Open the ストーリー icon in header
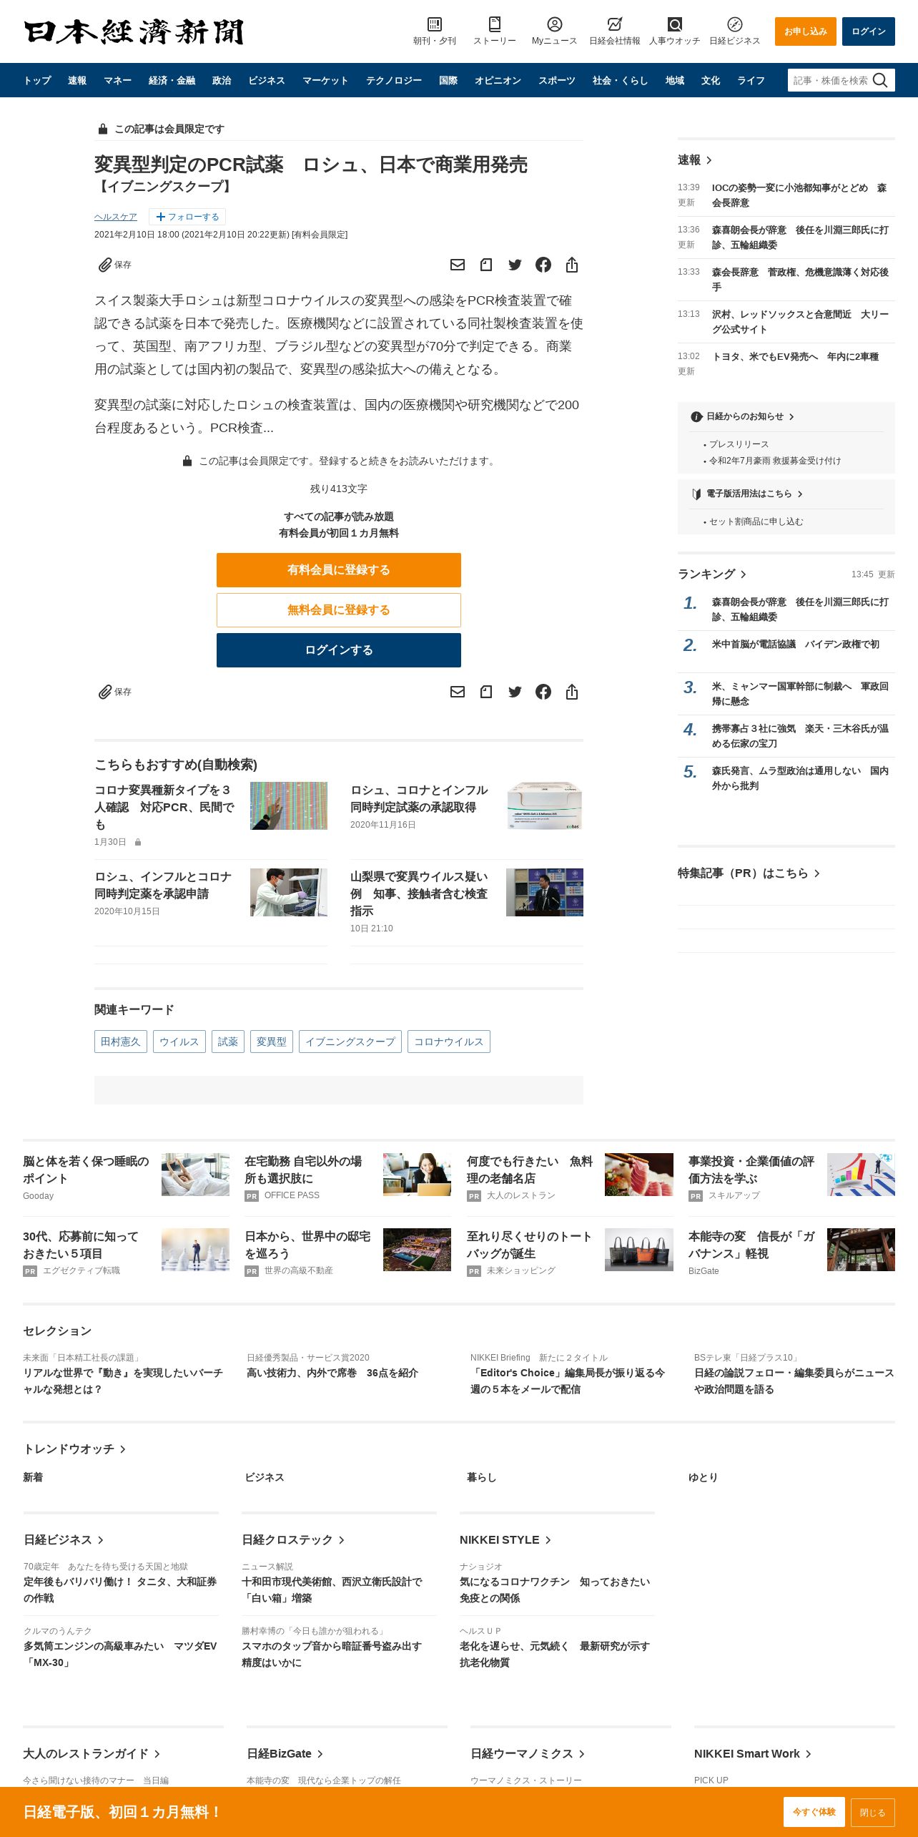Viewport: 918px width, 1837px height. pos(494,24)
